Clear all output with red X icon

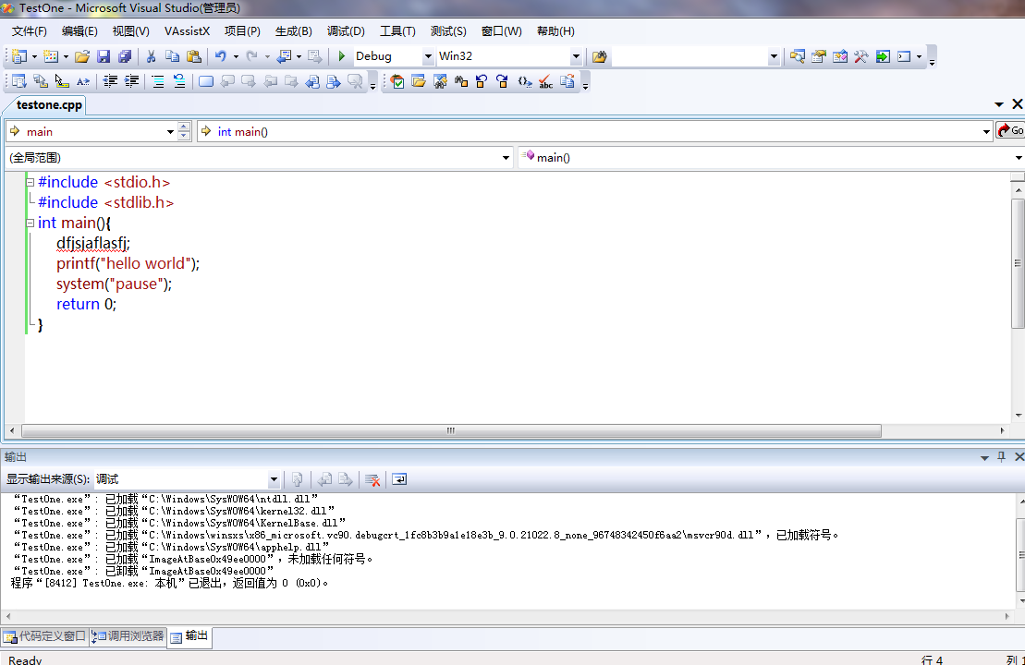pyautogui.click(x=372, y=479)
